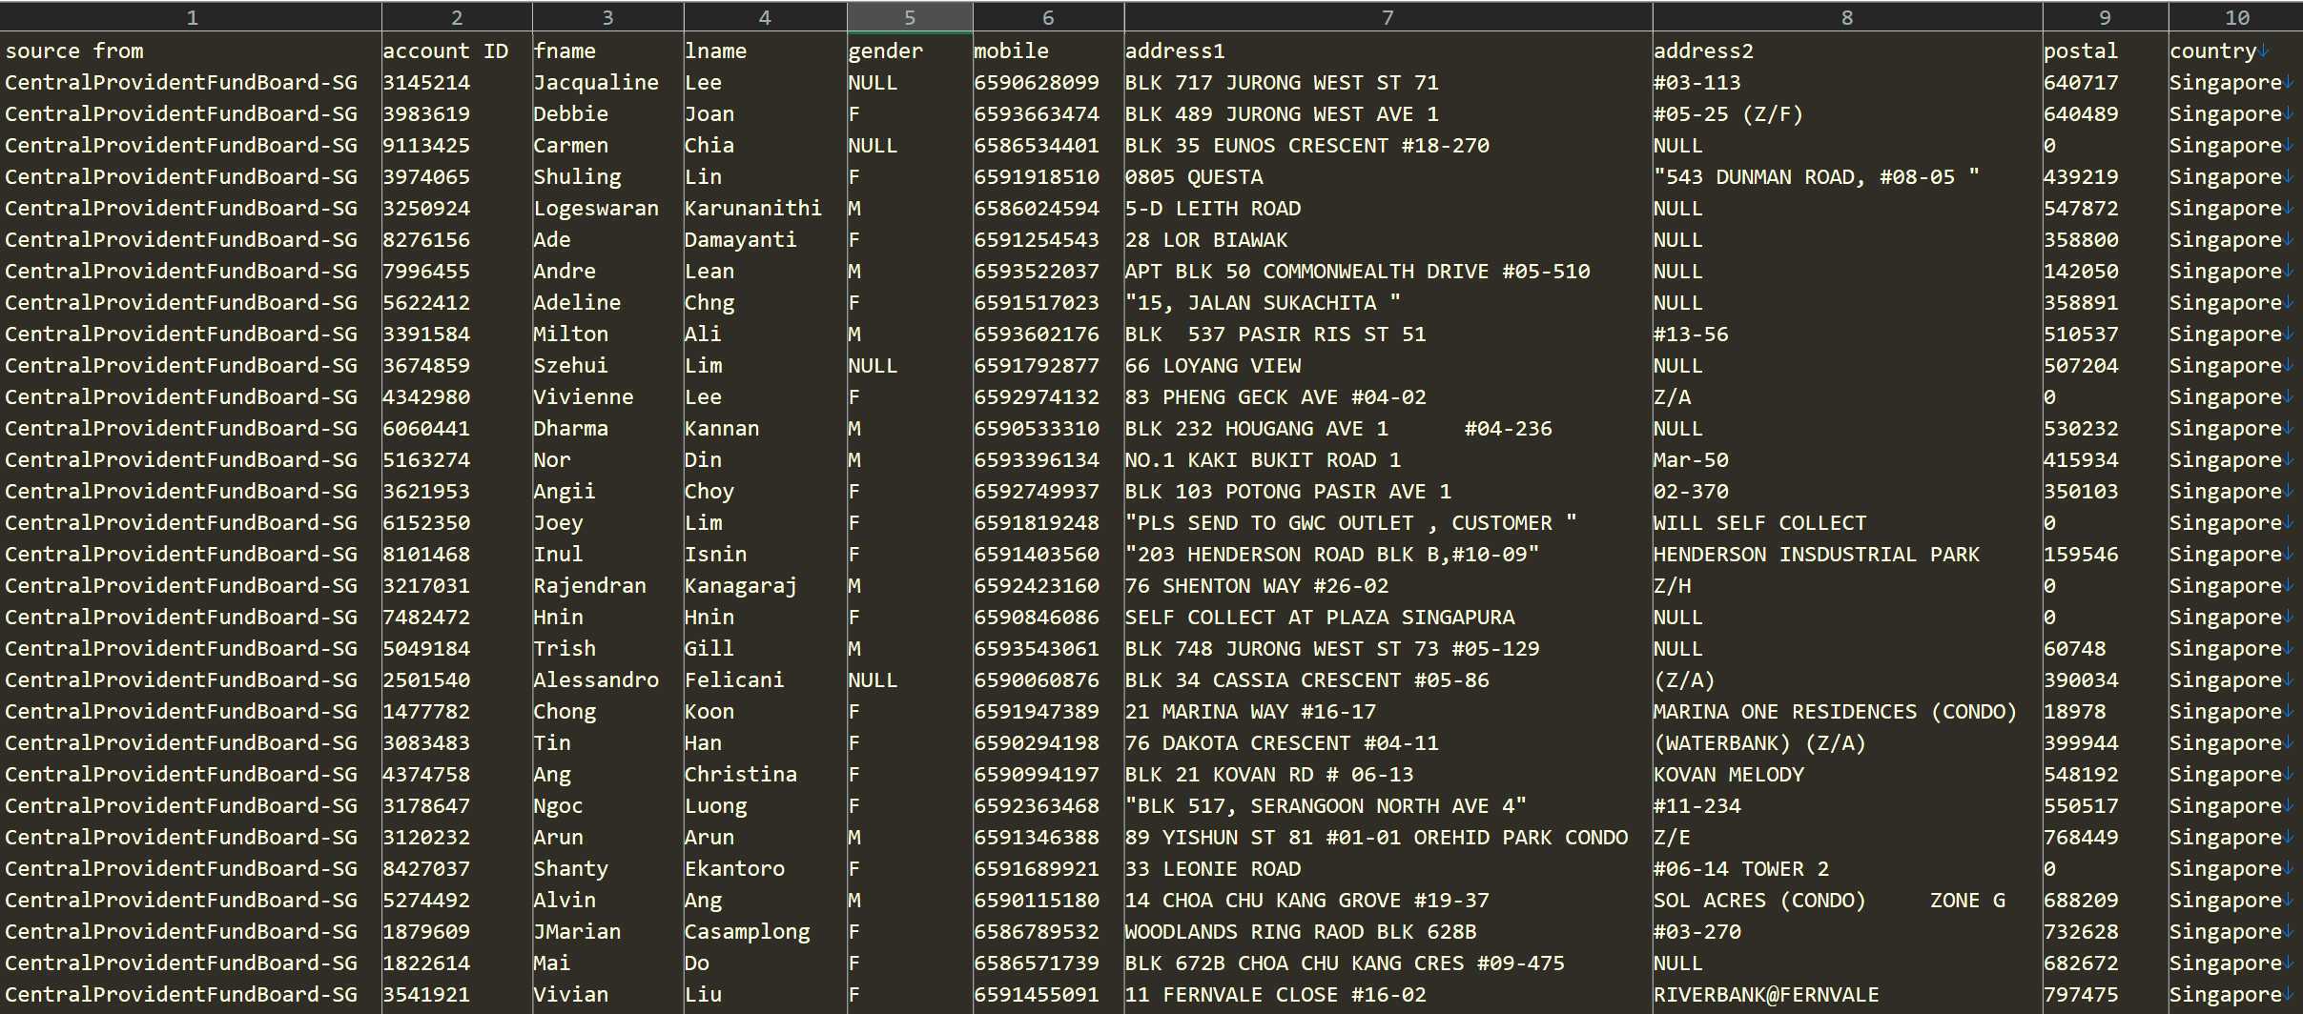Viewport: 2303px width, 1014px height.
Task: Click address '21 MARINA WAY #16-17'
Action: click(x=1250, y=712)
